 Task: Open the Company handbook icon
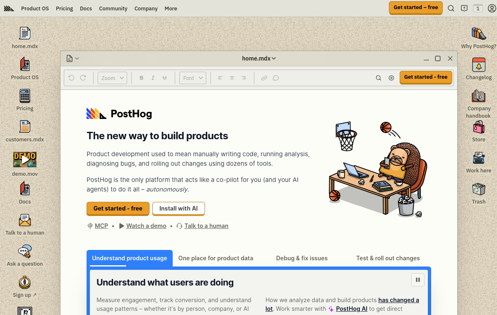point(479,96)
